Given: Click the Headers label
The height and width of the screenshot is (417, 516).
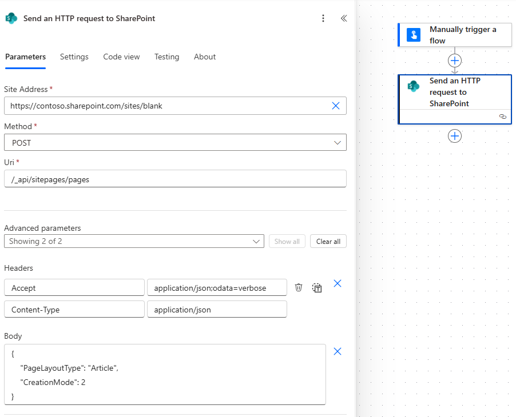Looking at the screenshot, I should pos(18,268).
